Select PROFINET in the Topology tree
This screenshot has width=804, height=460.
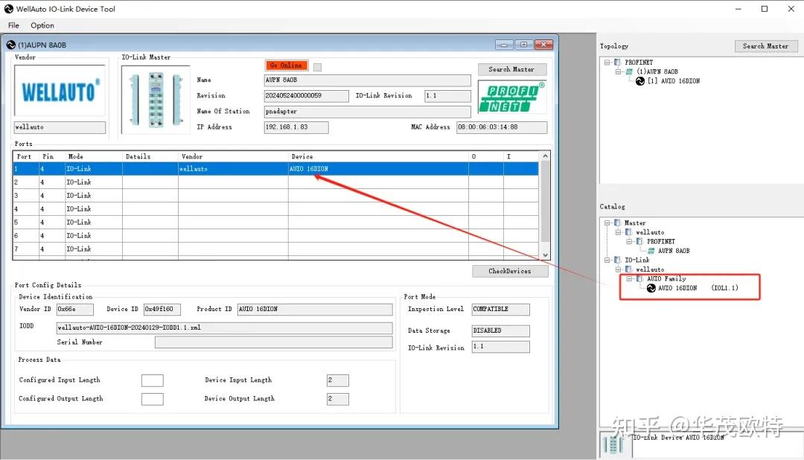click(639, 63)
